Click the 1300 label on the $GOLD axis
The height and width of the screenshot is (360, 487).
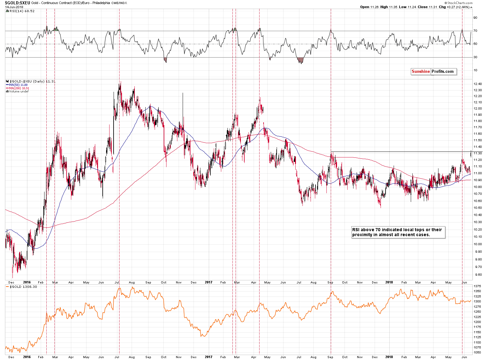click(x=477, y=302)
